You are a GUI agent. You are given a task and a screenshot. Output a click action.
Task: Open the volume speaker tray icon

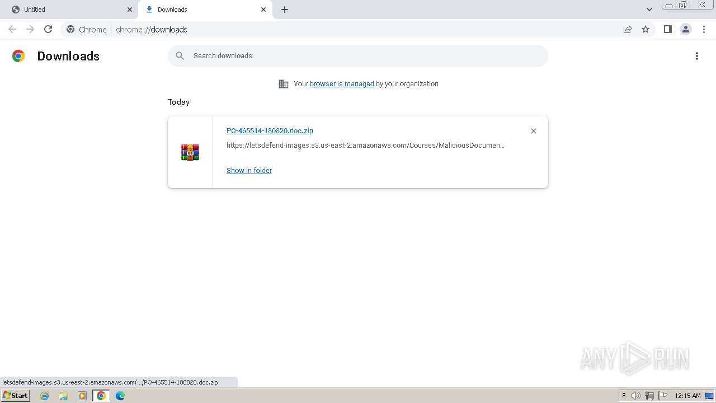(x=636, y=396)
